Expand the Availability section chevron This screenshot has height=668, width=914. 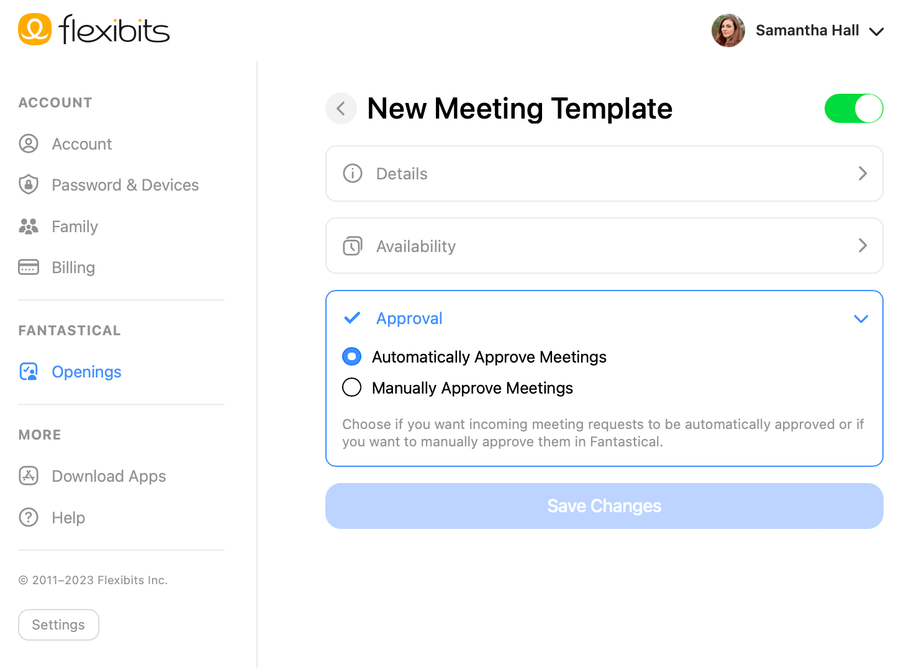862,246
